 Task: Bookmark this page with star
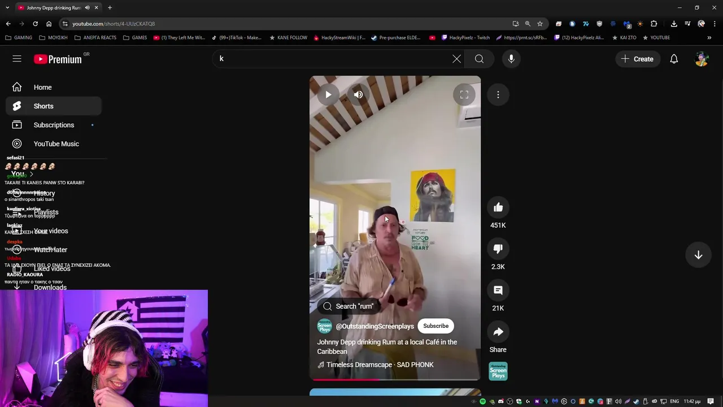540,24
